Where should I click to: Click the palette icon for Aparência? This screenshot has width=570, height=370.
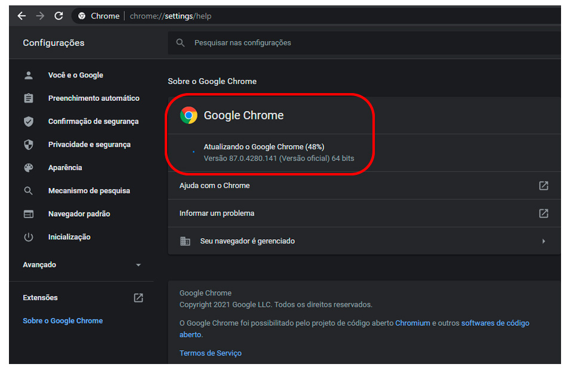point(28,168)
